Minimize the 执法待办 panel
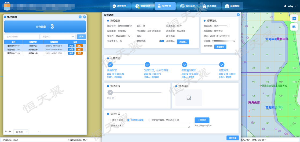 pyautogui.click(x=80, y=17)
